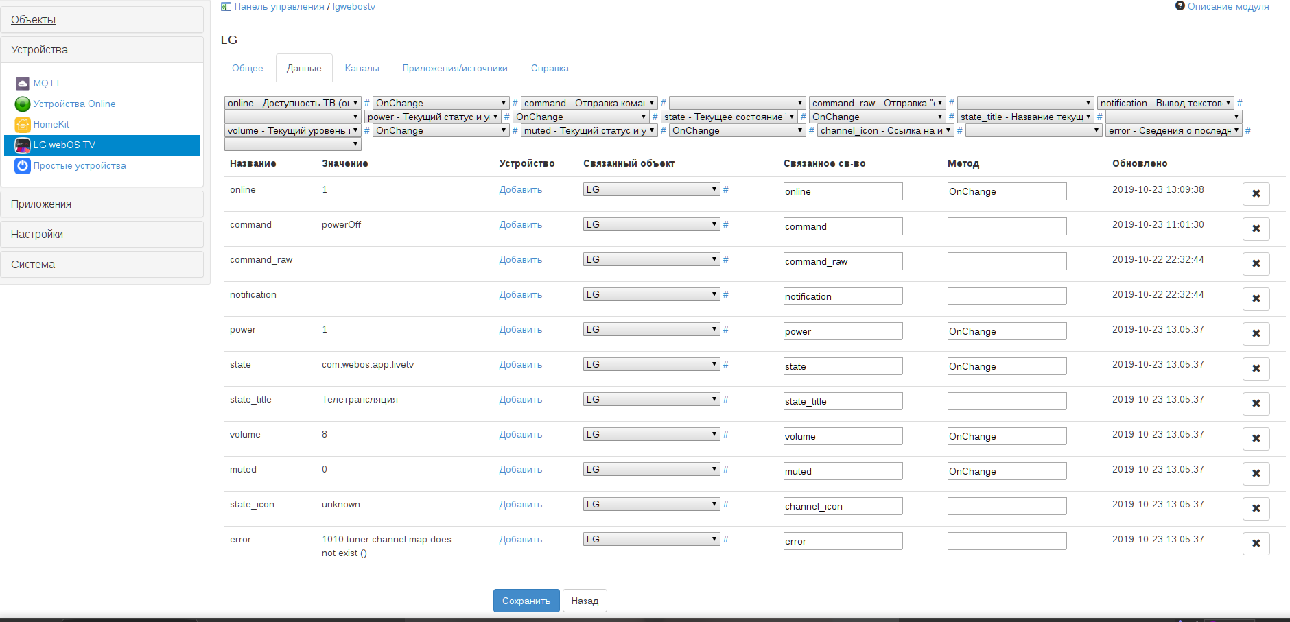The width and height of the screenshot is (1290, 622).
Task: Click the Устройства sidebar section header
Action: tap(102, 50)
